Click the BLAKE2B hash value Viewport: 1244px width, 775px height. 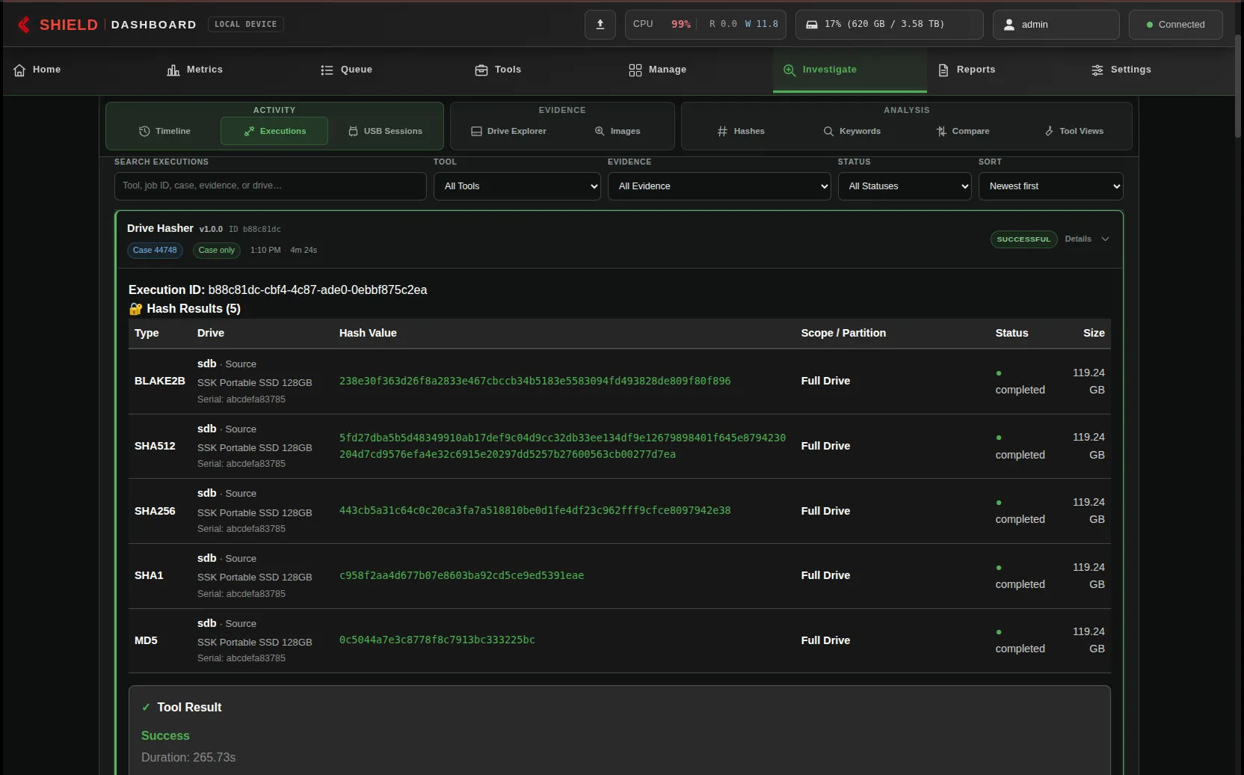(535, 382)
